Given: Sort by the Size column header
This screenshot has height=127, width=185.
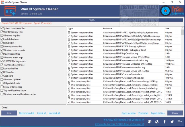Looking at the screenshot, I should point(170,28).
